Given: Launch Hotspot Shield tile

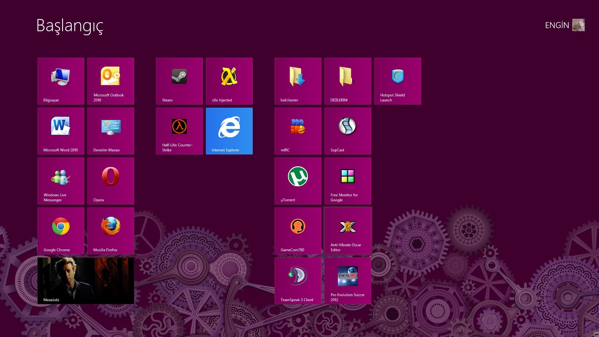Looking at the screenshot, I should pyautogui.click(x=398, y=81).
